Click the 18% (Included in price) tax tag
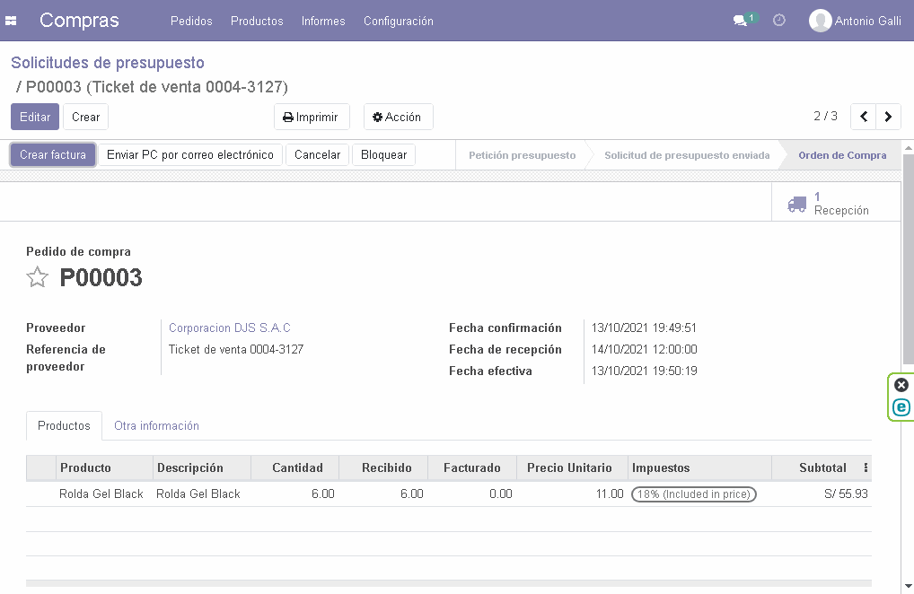Viewport: 914px width, 594px height. (694, 494)
